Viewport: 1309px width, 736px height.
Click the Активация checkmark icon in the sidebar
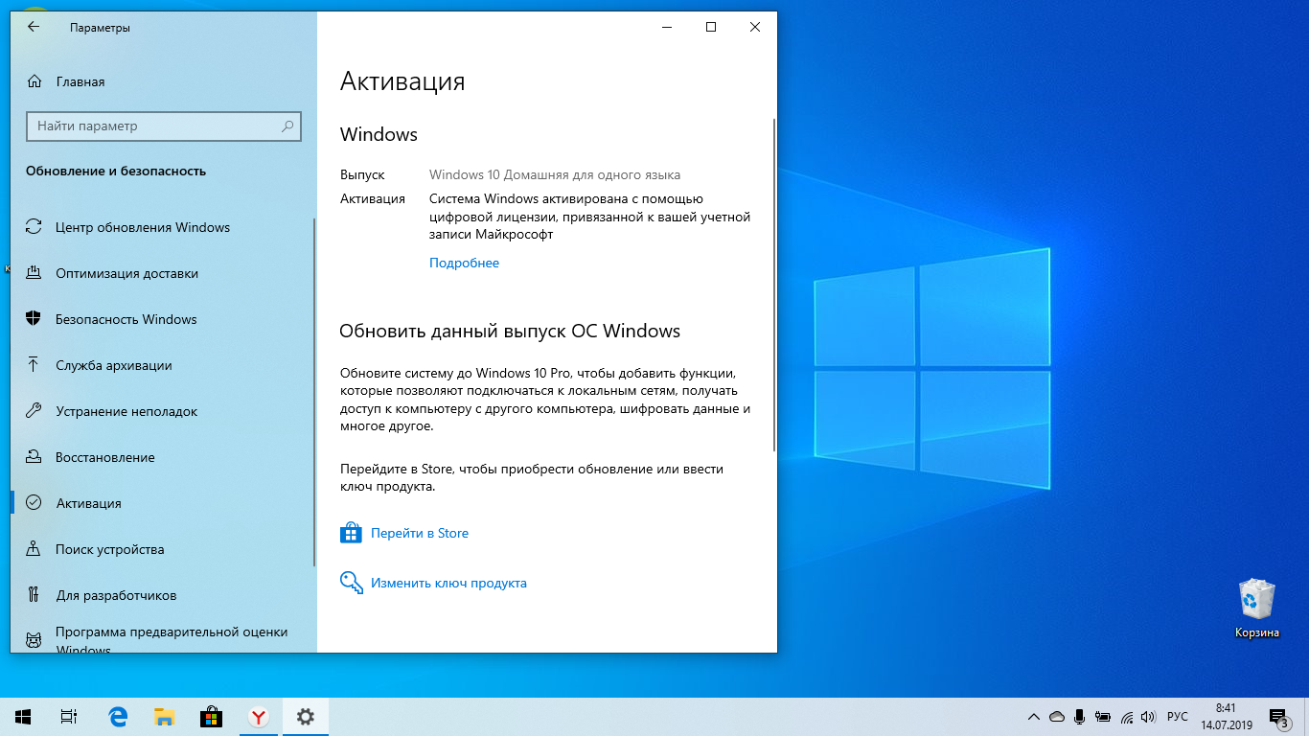point(34,503)
